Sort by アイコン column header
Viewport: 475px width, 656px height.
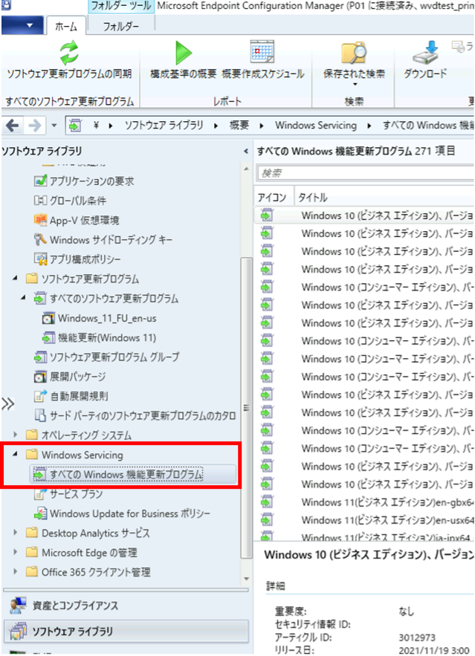pyautogui.click(x=273, y=198)
